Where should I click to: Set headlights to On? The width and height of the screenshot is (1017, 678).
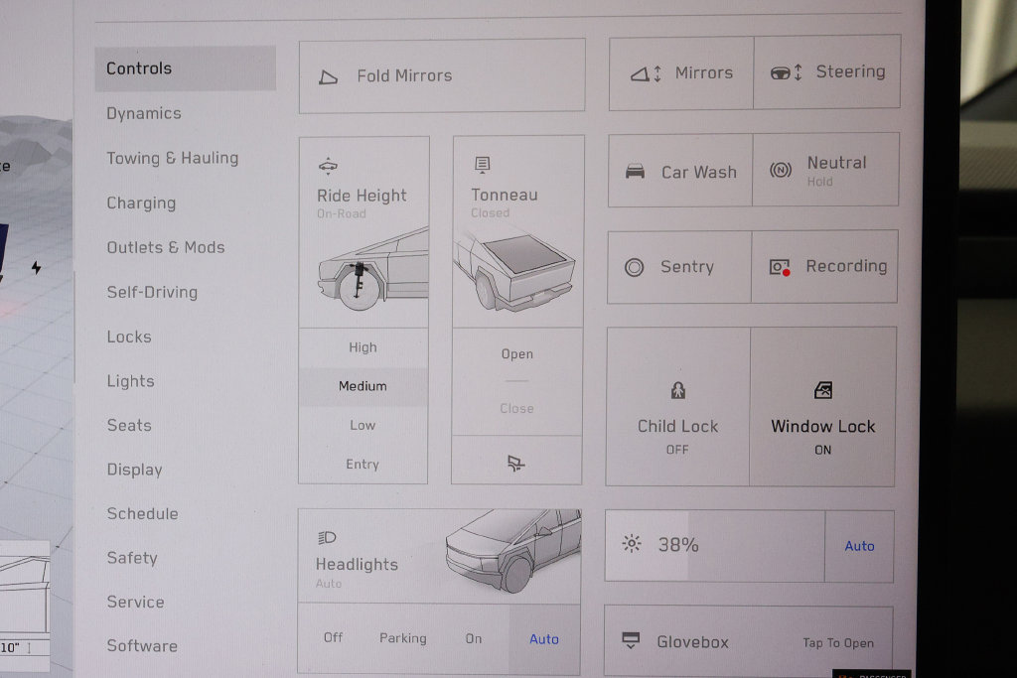click(x=474, y=639)
